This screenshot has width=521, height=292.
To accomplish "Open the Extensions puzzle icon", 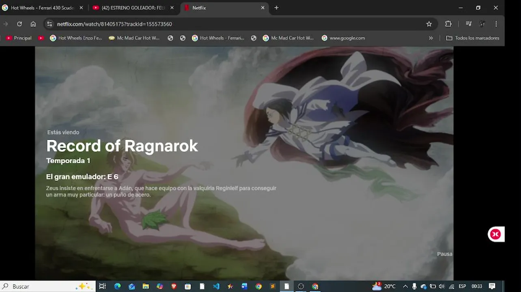I will coord(448,24).
